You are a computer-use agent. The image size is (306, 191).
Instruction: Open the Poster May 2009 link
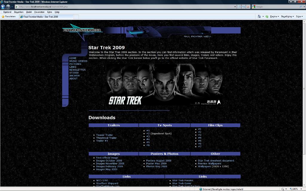(156, 164)
